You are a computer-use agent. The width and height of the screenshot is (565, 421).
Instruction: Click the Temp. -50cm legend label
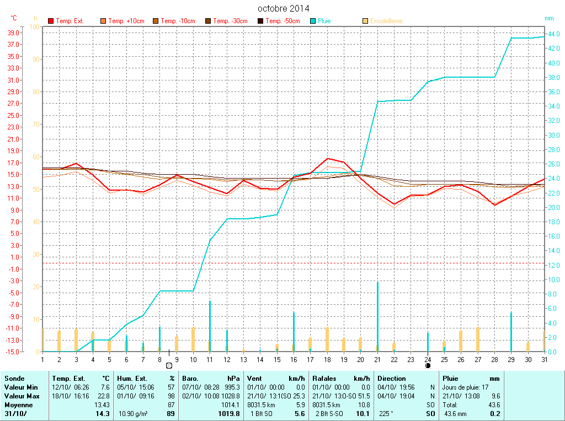(x=282, y=21)
